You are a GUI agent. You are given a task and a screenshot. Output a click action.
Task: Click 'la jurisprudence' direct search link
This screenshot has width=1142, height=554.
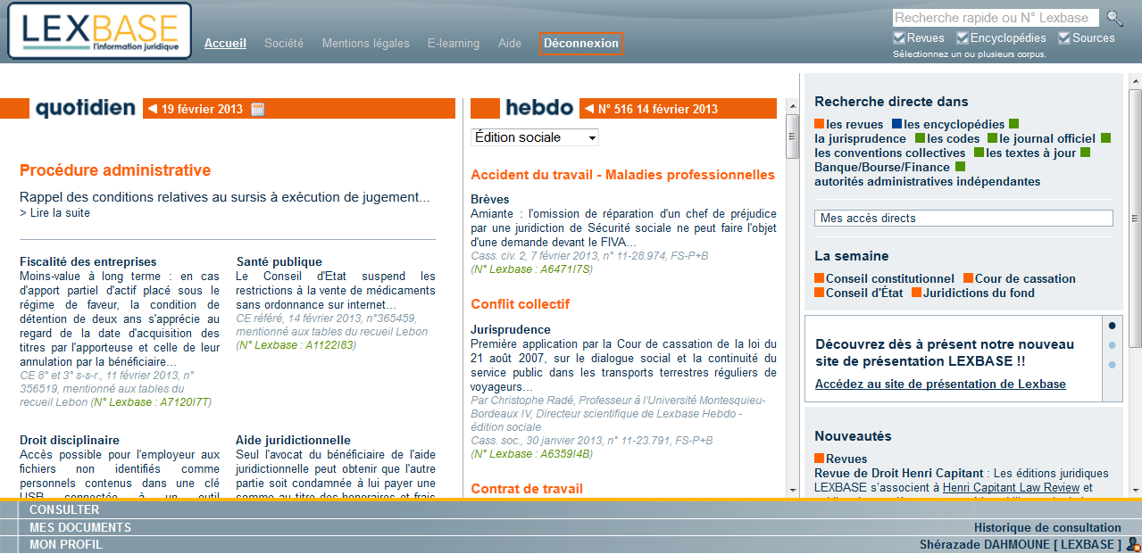tap(860, 139)
